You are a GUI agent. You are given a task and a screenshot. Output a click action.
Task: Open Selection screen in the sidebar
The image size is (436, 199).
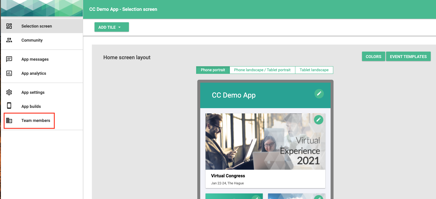pos(42,26)
